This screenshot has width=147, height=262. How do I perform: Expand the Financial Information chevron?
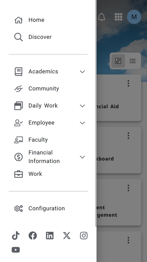pos(82,157)
